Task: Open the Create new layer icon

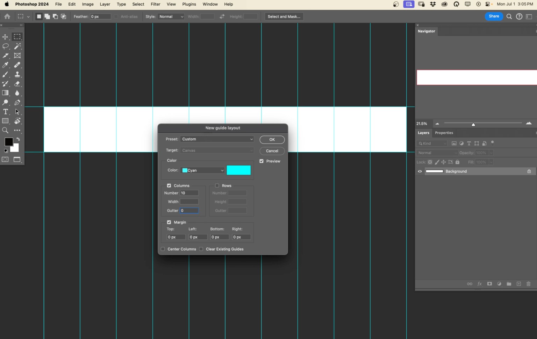Action: (x=518, y=284)
